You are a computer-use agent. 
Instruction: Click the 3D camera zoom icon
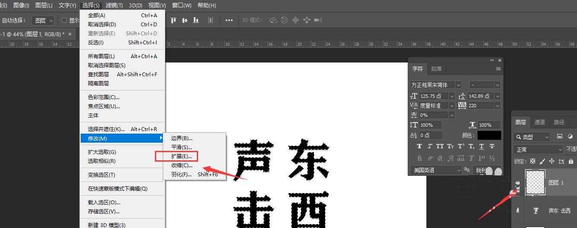318,20
